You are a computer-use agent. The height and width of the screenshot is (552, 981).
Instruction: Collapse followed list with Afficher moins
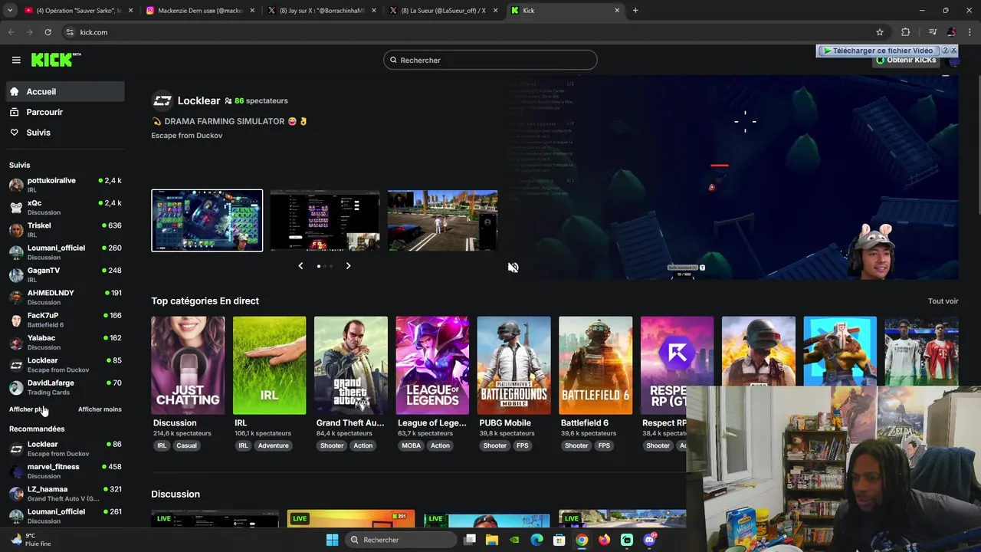point(100,409)
